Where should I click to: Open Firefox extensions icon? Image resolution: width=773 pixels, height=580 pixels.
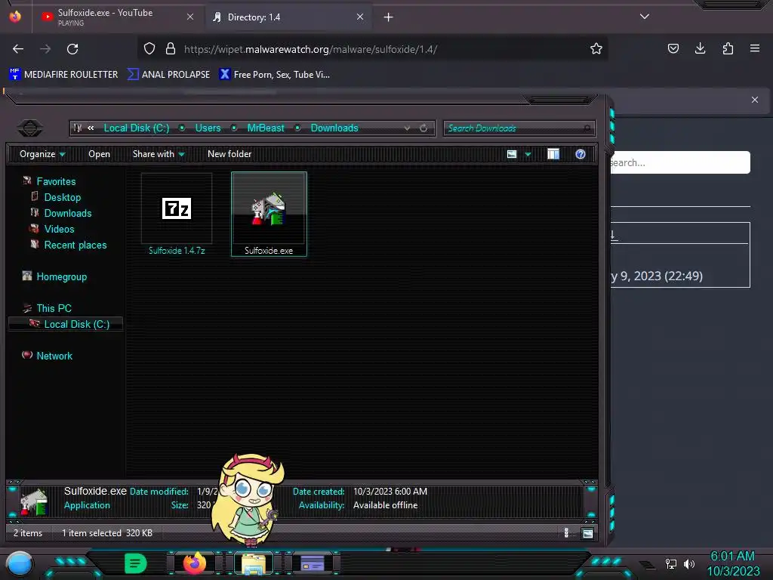click(728, 48)
